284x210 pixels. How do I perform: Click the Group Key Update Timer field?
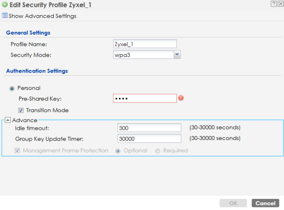149,139
